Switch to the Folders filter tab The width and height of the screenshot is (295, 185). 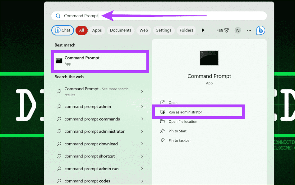click(x=186, y=30)
